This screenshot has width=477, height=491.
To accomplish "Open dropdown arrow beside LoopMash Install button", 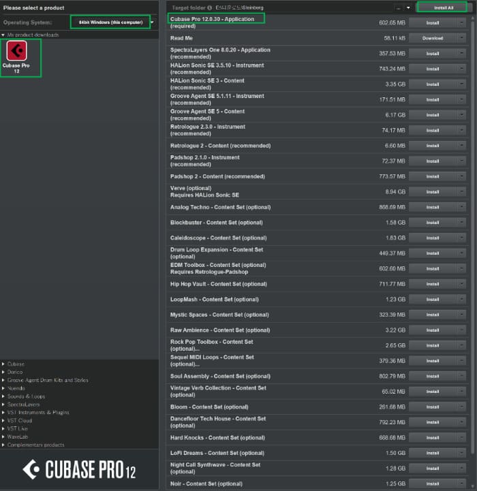I will [x=461, y=300].
